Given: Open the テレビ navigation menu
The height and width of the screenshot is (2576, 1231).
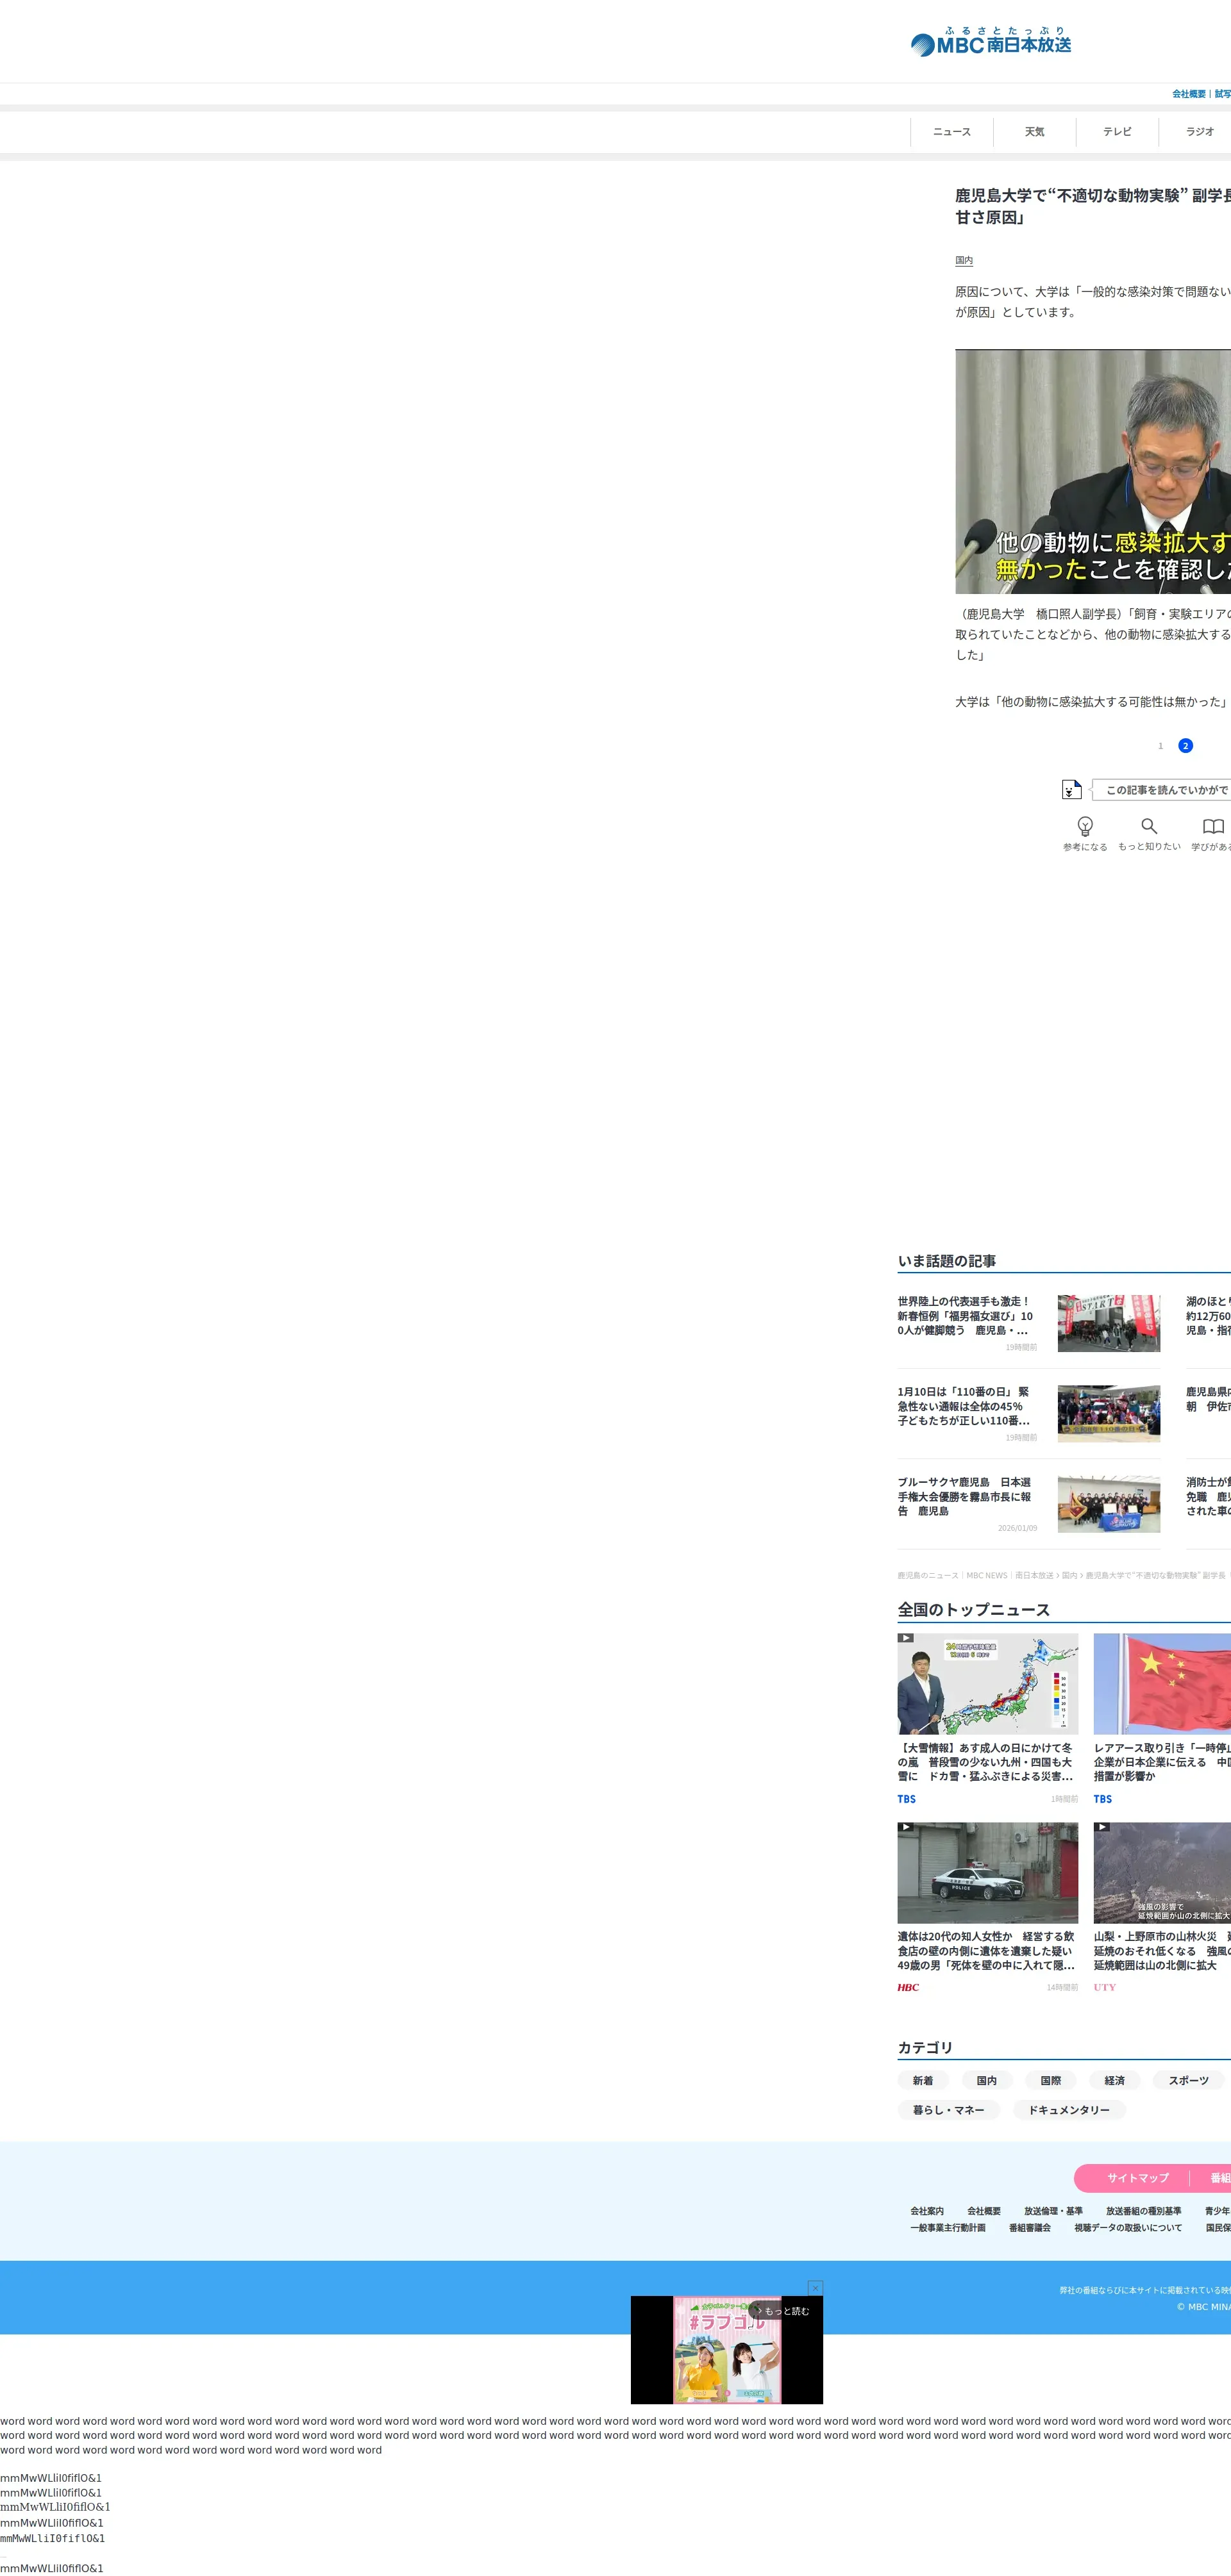Looking at the screenshot, I should coord(1117,132).
